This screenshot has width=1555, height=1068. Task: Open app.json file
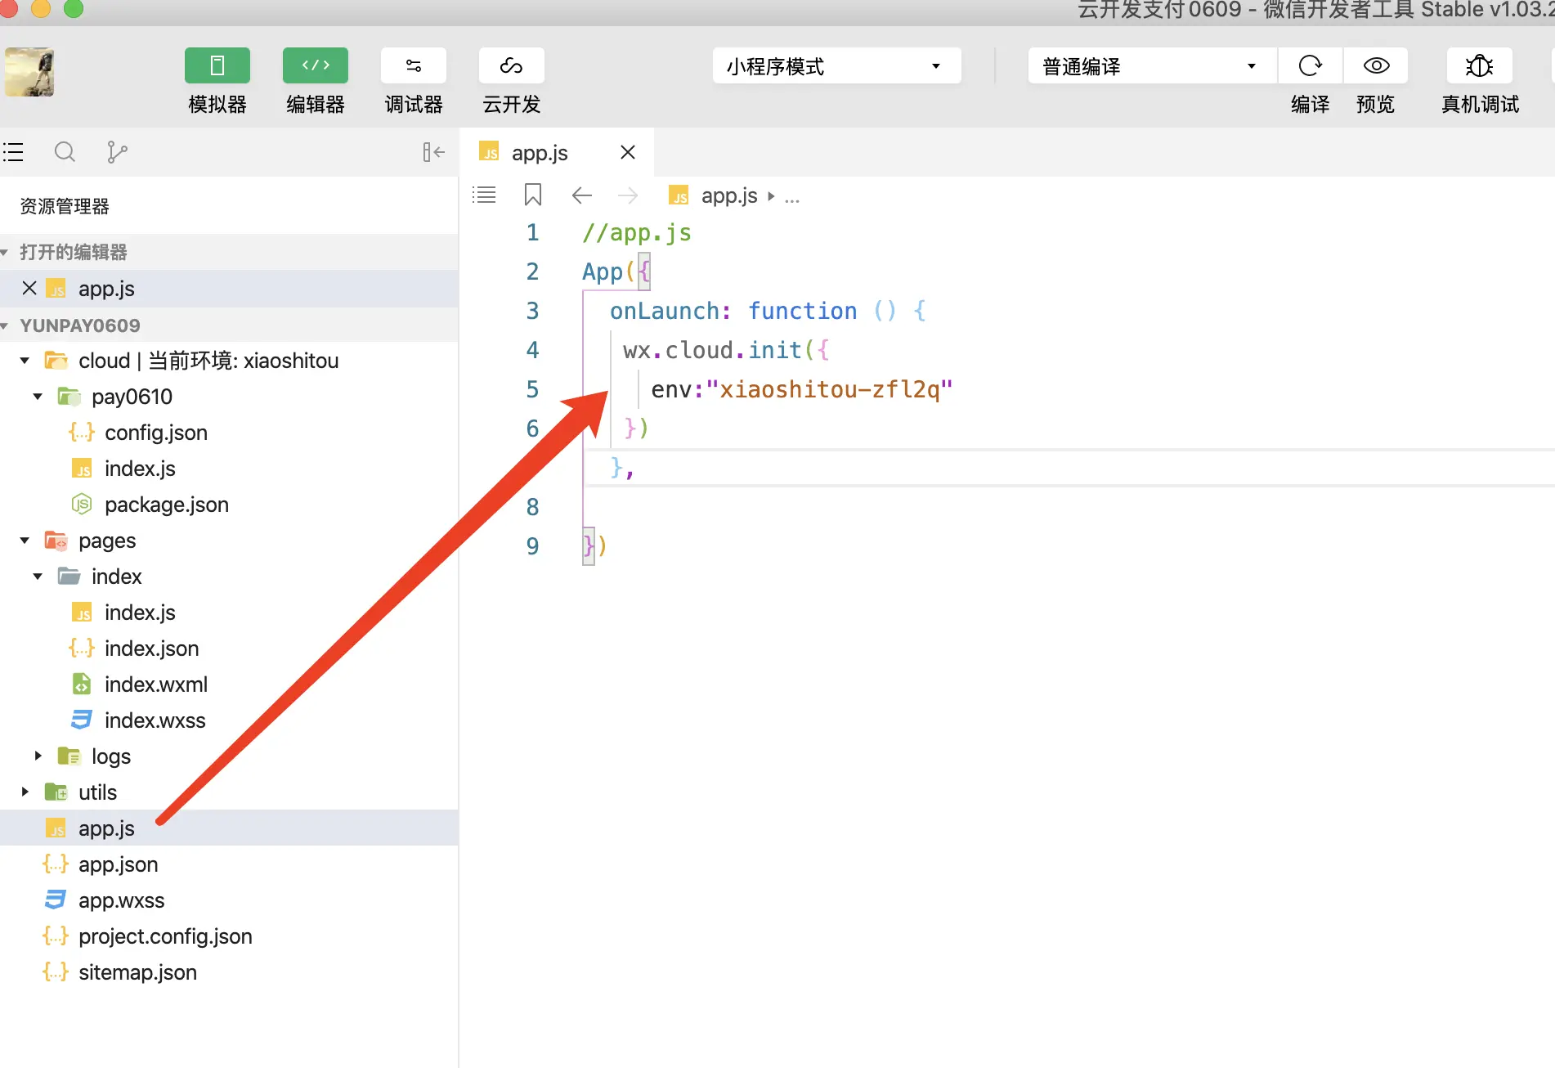(x=229, y=864)
